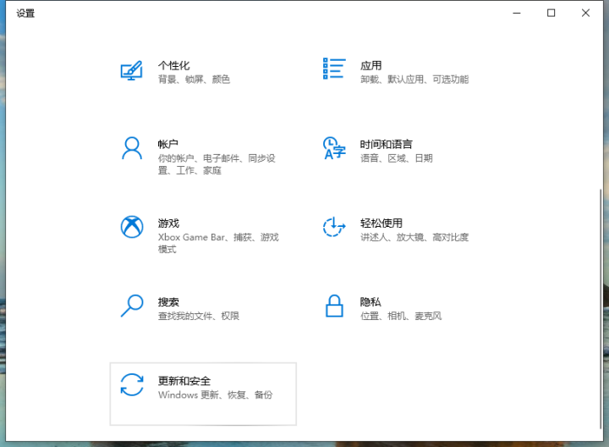Open 应用 settings title
Screen dimensions: 609x447
pos(370,65)
